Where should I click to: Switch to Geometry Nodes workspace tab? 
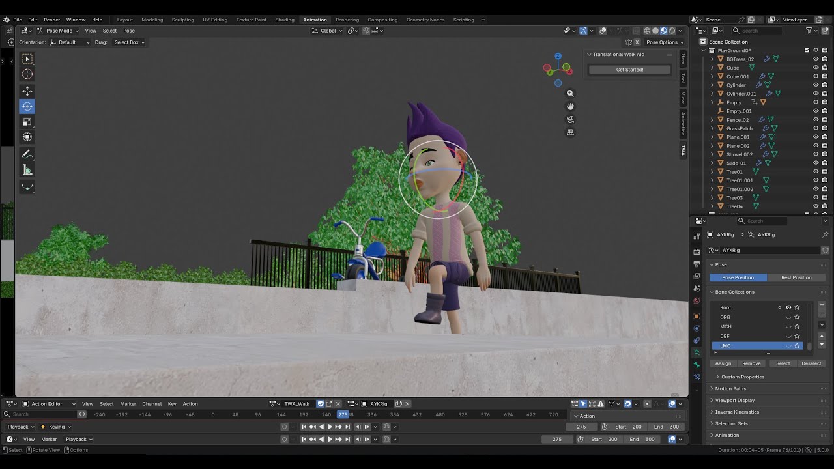[425, 20]
